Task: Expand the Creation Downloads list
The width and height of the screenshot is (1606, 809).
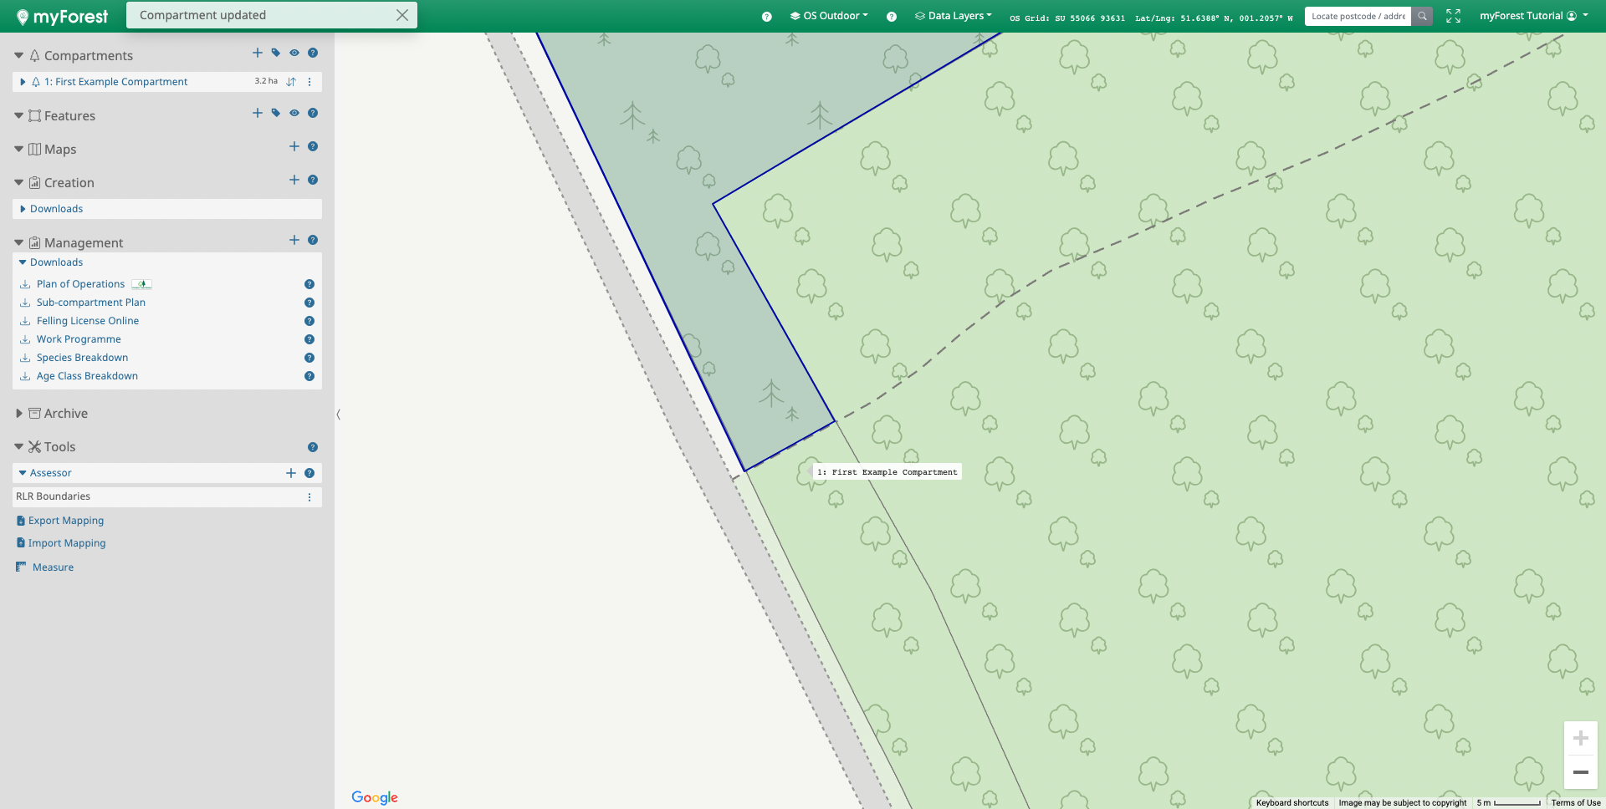Action: [x=23, y=209]
